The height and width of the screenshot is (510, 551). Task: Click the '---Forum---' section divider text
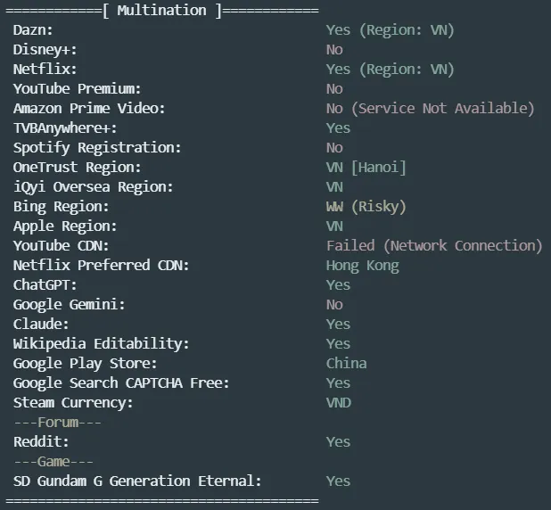(x=57, y=422)
